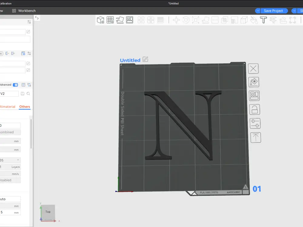The width and height of the screenshot is (303, 227).
Task: Click the Auto orient plate icon beside bed
Action: tap(254, 82)
